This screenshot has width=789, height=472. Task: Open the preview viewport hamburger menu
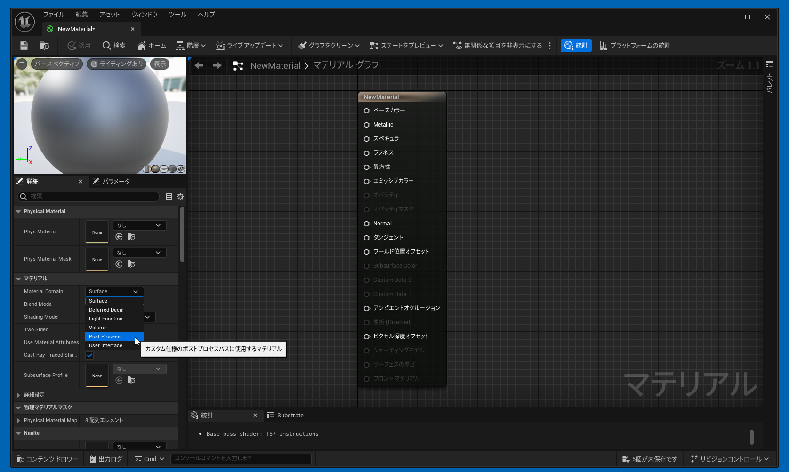(22, 64)
